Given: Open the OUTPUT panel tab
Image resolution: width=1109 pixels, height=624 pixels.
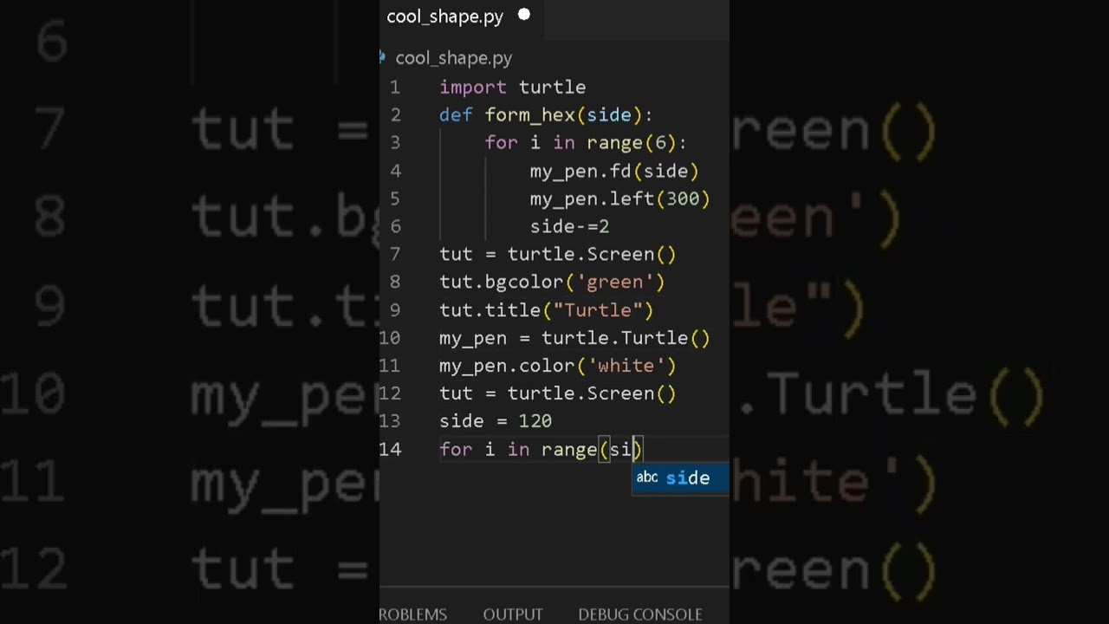Looking at the screenshot, I should 513,614.
